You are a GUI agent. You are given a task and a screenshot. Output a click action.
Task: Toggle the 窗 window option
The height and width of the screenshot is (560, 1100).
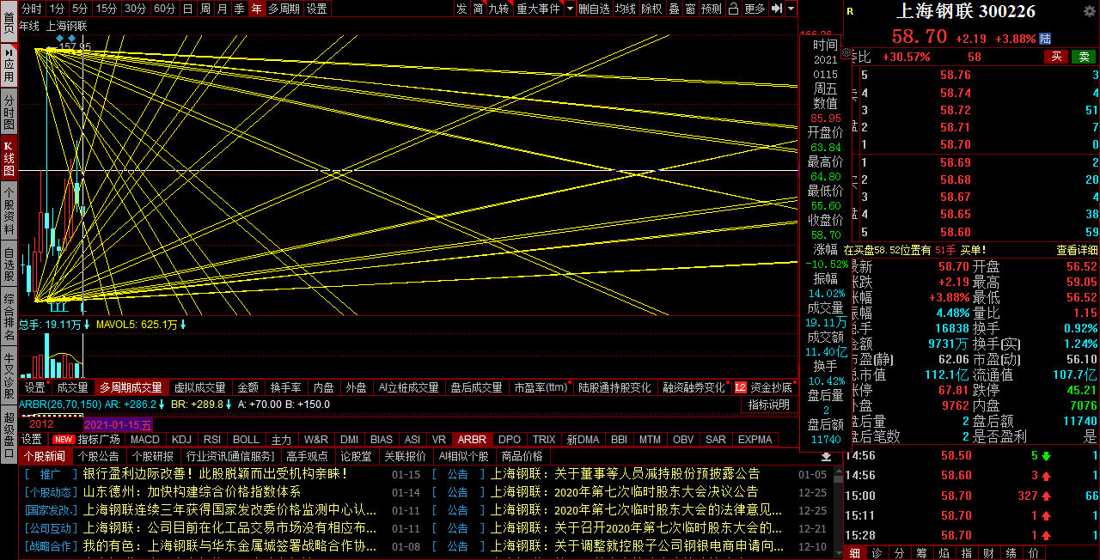pos(691,9)
